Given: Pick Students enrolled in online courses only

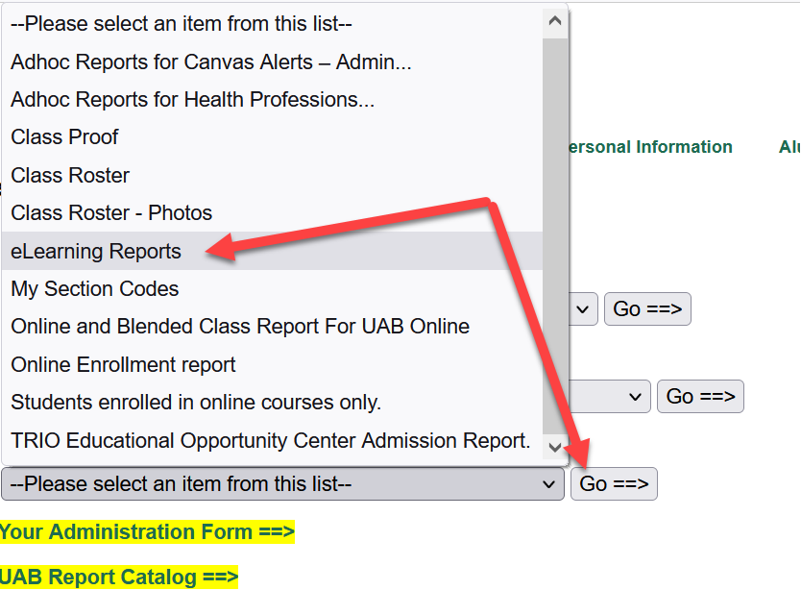Looking at the screenshot, I should click(x=196, y=403).
